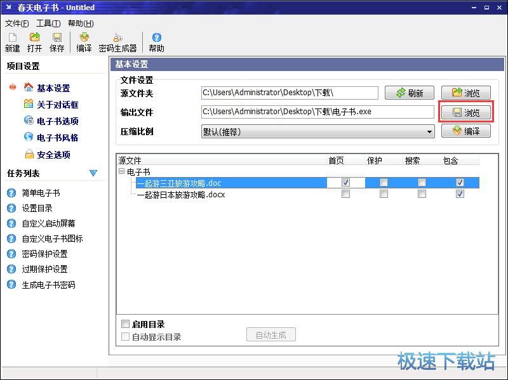Open the 工具(T) menu

coord(48,23)
